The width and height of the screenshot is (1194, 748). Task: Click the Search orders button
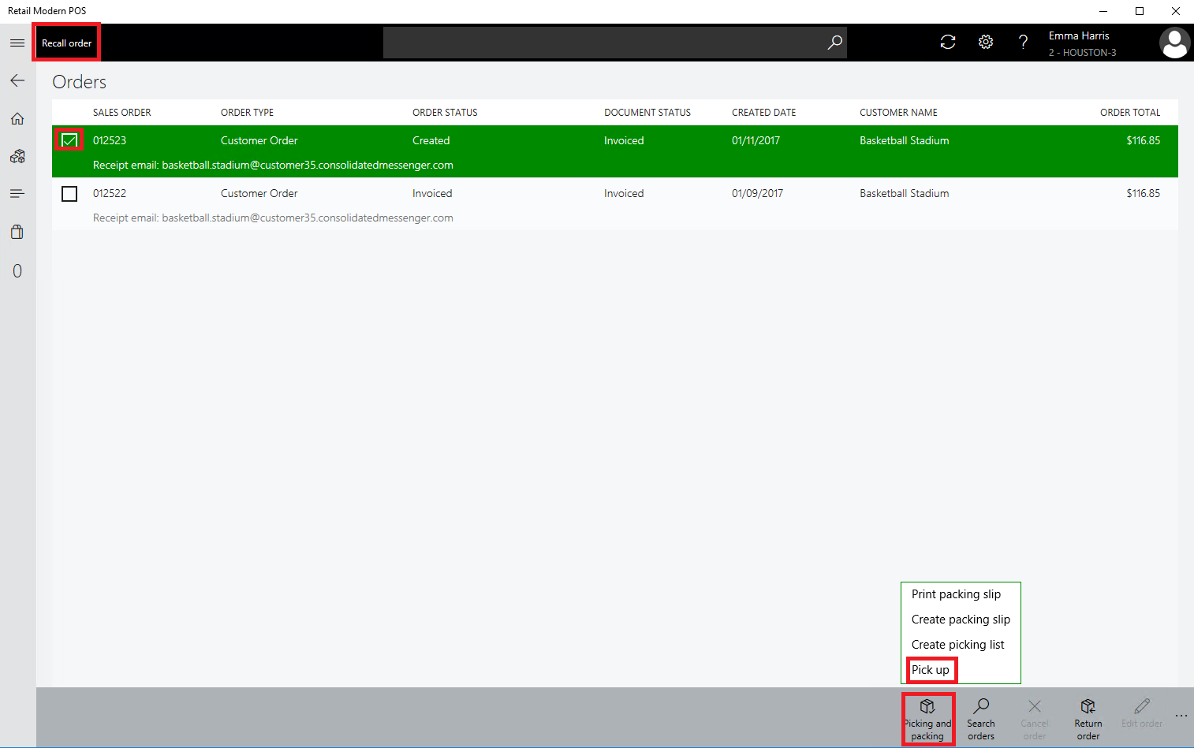tap(981, 718)
